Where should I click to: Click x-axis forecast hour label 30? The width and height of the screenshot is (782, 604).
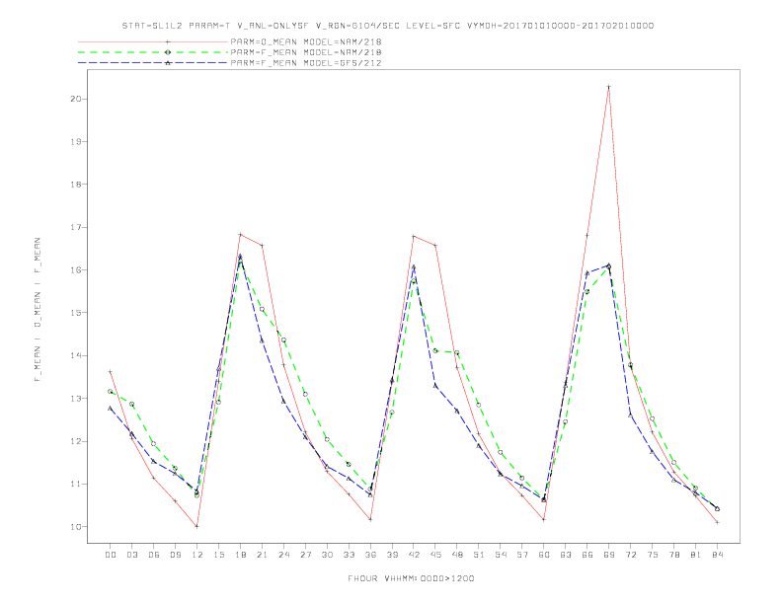pyautogui.click(x=327, y=555)
